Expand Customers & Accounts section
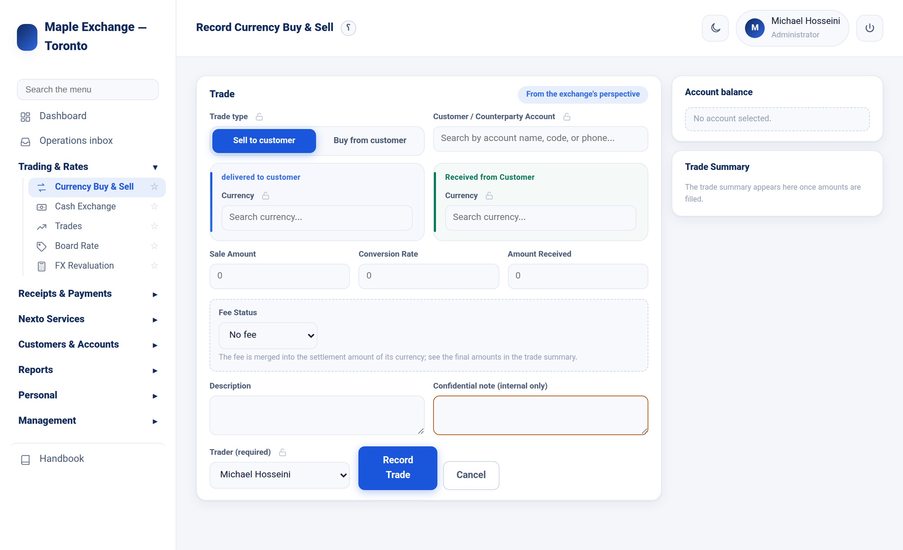This screenshot has width=903, height=550. [88, 344]
